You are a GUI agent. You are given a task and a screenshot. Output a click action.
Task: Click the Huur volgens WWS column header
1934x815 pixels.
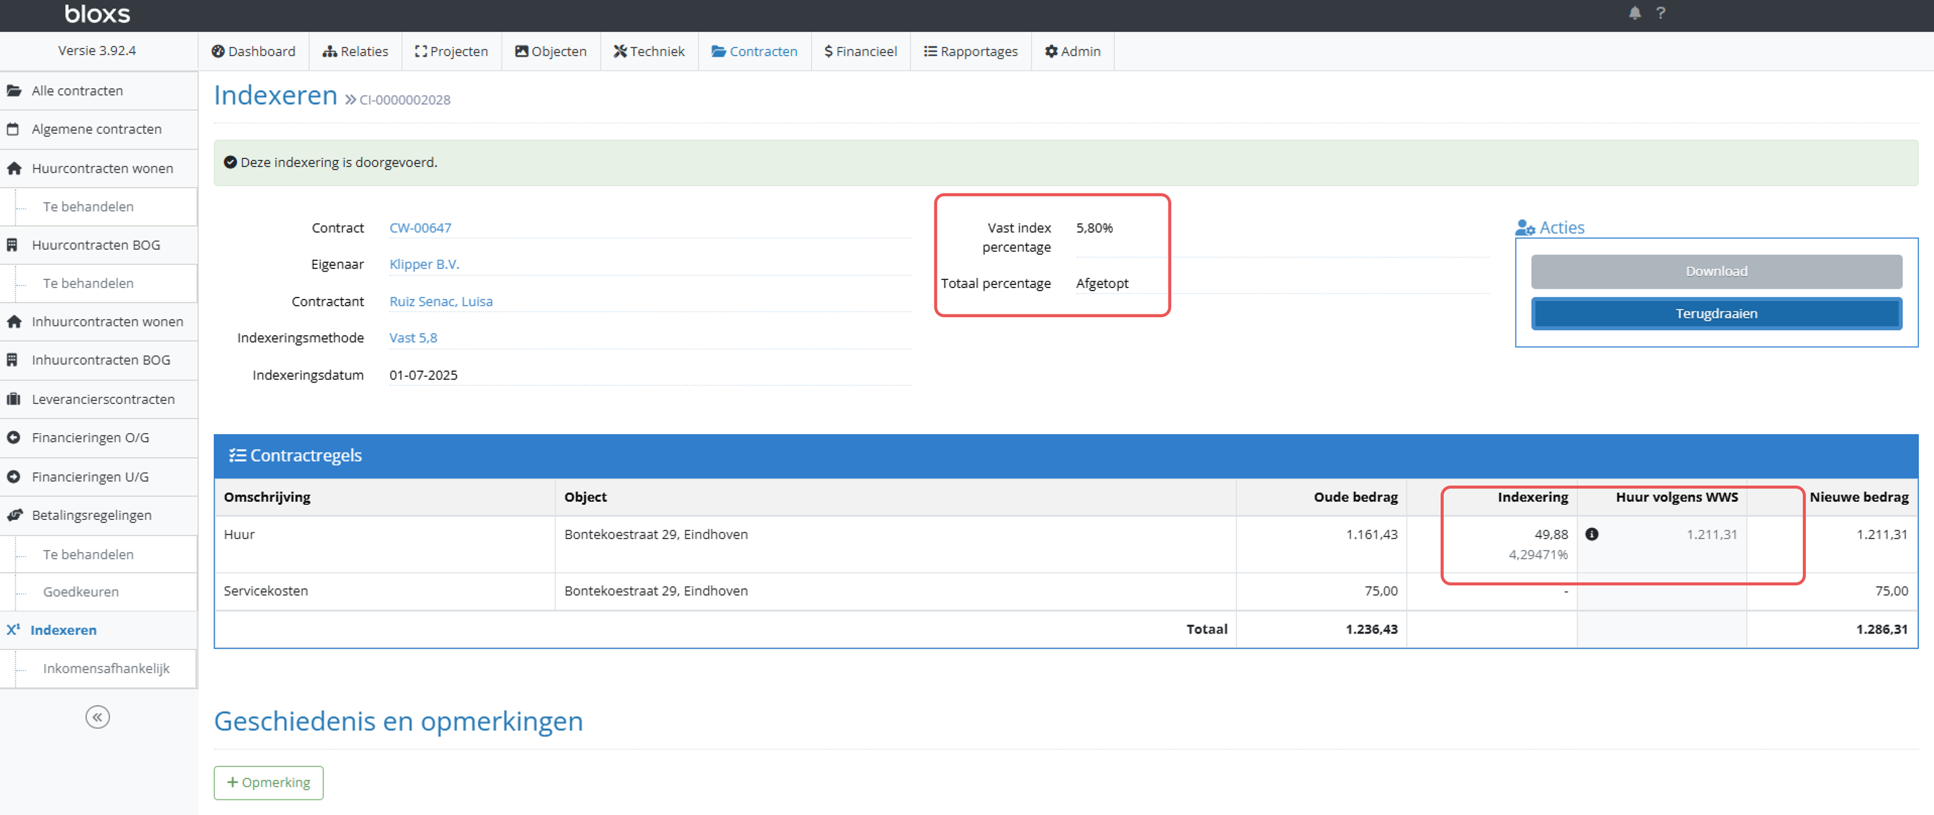[1677, 497]
